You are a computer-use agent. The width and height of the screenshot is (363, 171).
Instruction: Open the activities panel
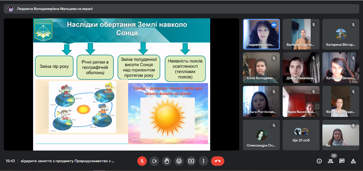coord(353,161)
